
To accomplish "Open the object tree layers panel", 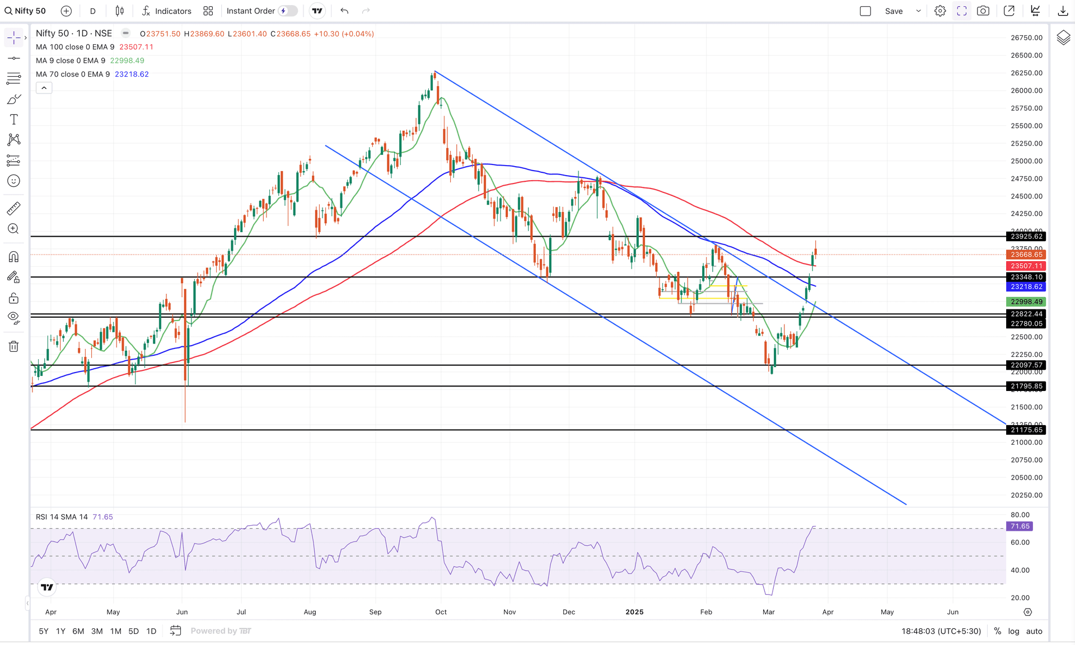I will (1063, 38).
